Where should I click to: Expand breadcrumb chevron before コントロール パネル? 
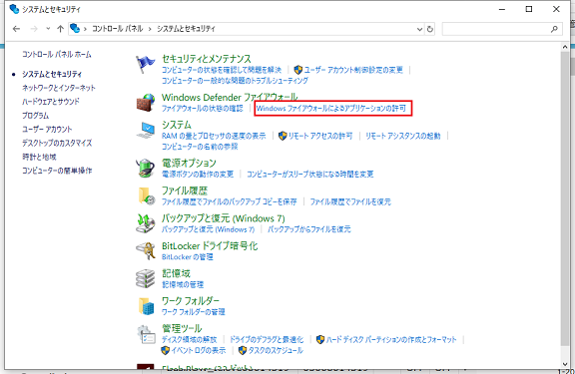(x=85, y=29)
